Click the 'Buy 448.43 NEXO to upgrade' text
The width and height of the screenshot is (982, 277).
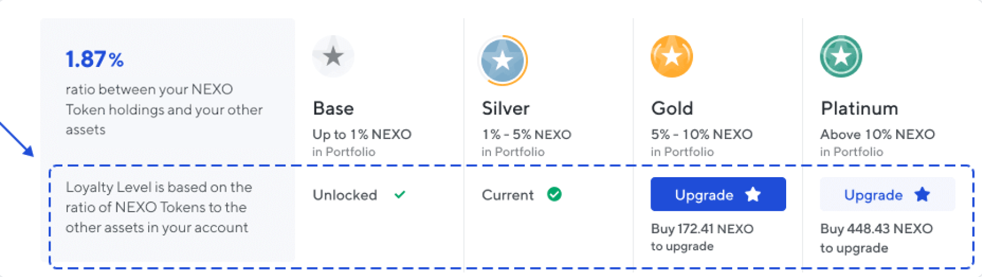click(876, 238)
